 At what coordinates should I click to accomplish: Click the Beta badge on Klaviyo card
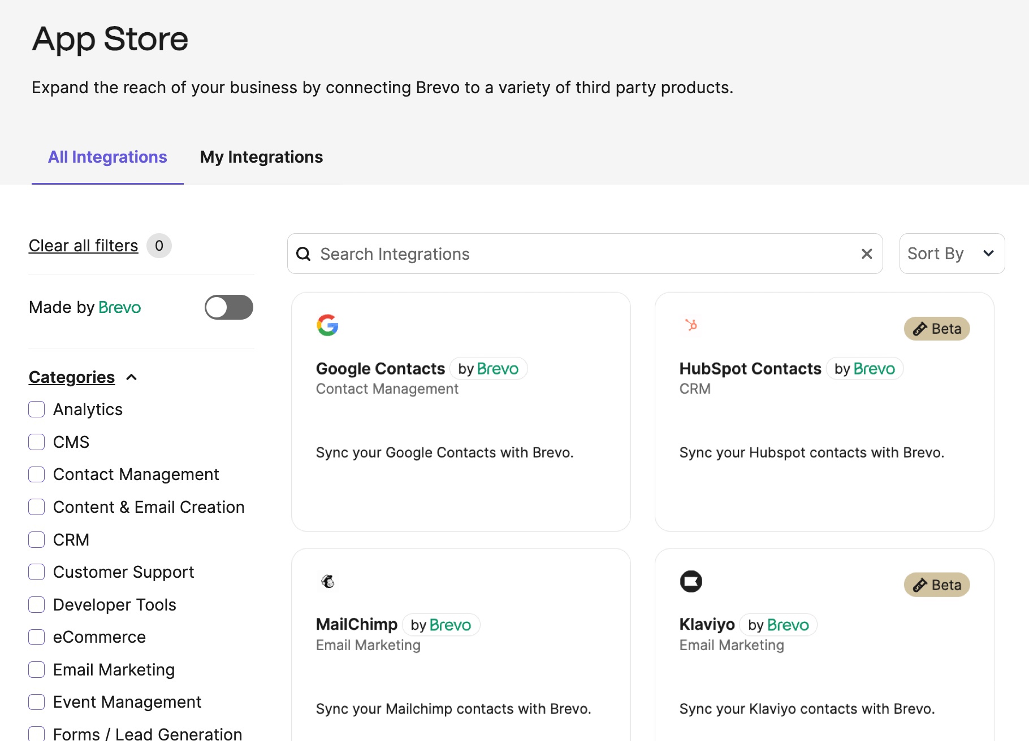tap(937, 585)
